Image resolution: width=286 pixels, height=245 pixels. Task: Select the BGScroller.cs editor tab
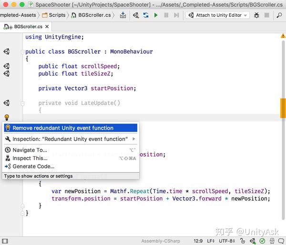[x=26, y=27]
